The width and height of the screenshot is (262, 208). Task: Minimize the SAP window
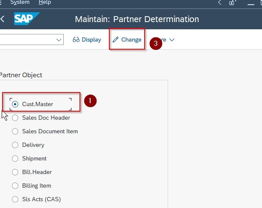point(251,4)
